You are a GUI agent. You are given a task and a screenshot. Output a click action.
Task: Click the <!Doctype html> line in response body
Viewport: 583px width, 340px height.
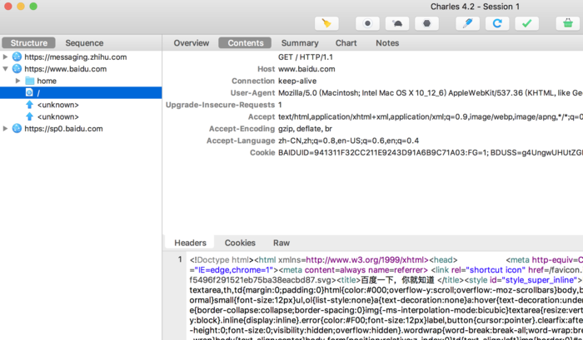click(222, 260)
